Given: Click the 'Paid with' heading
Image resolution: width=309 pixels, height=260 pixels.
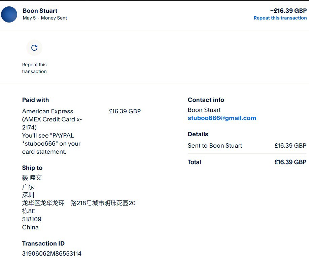Looking at the screenshot, I should [x=35, y=100].
